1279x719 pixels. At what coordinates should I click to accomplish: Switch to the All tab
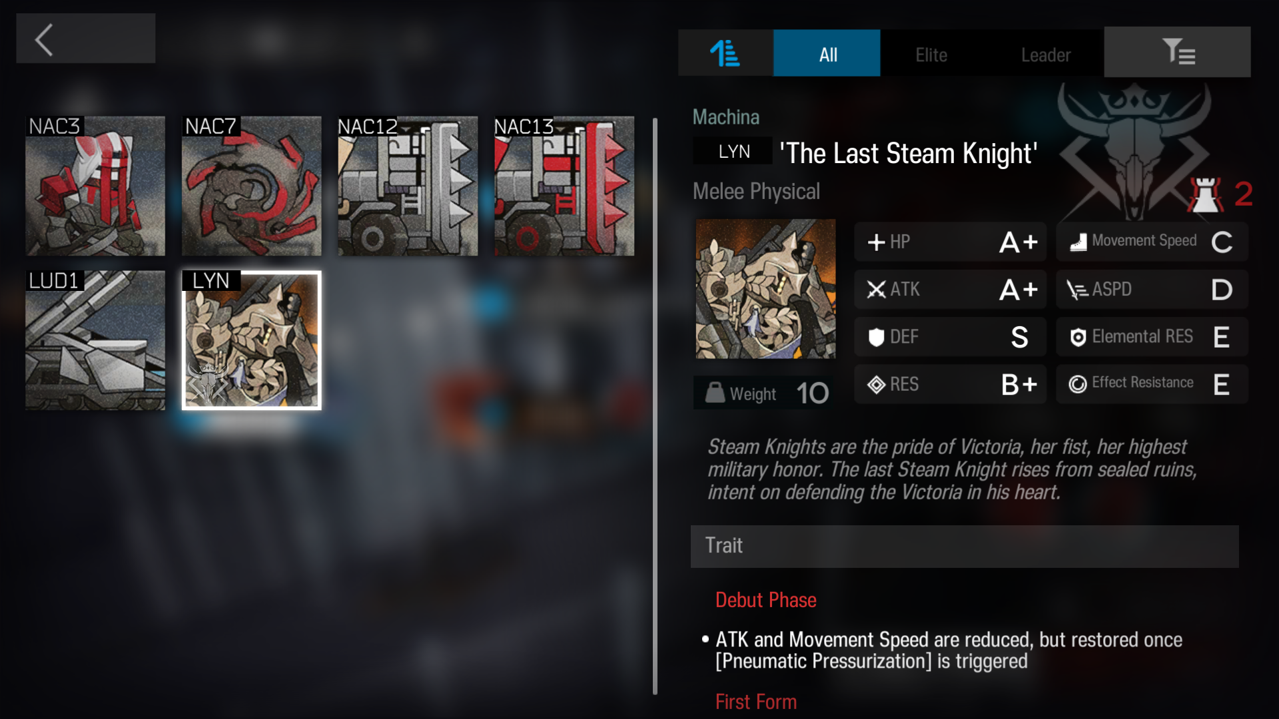pyautogui.click(x=827, y=53)
